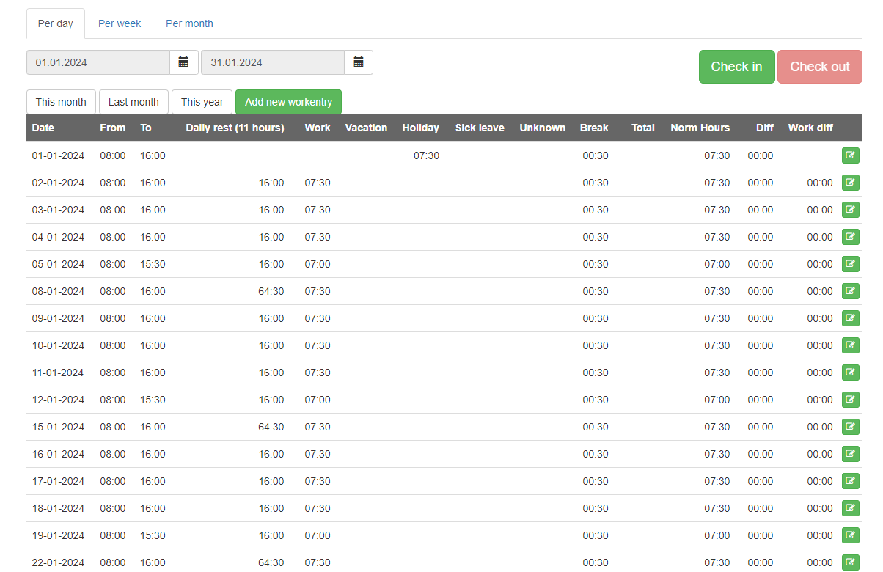Viewport: 883px width, 572px height.
Task: Open the calendar picker for the end date
Action: [359, 62]
